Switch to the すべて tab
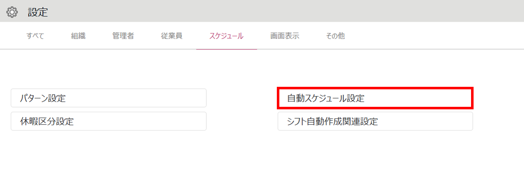This screenshot has width=524, height=169. [35, 36]
